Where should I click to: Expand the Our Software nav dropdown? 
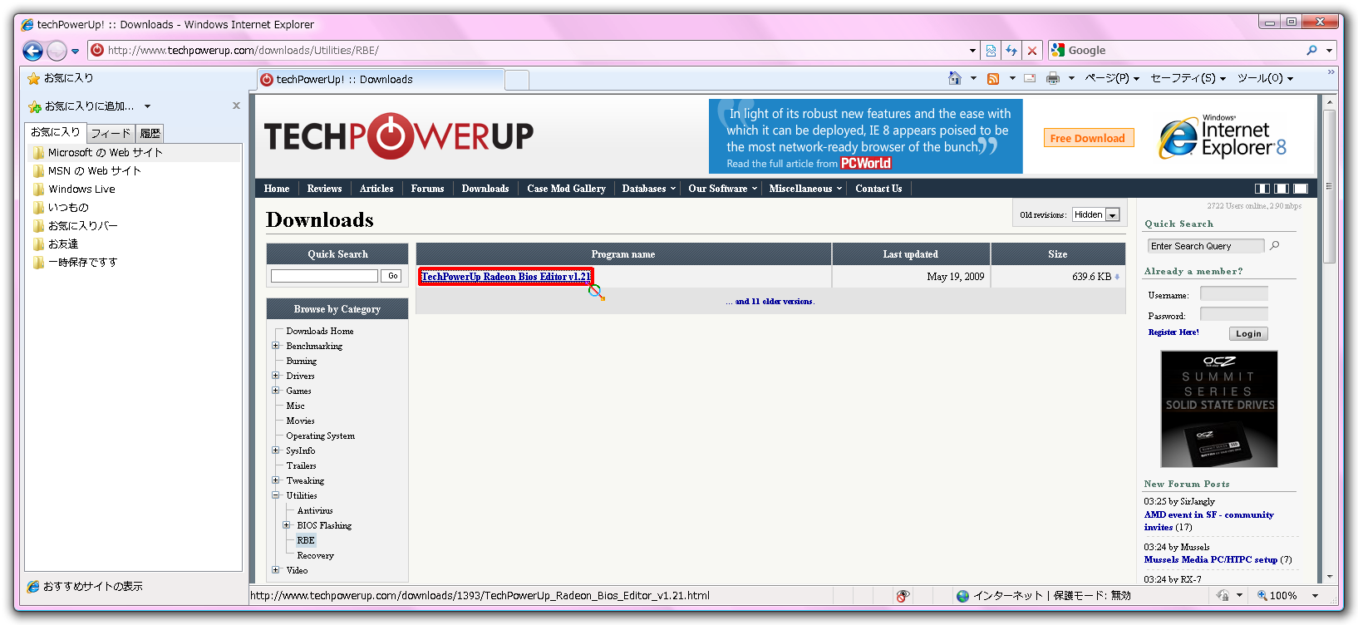(722, 189)
